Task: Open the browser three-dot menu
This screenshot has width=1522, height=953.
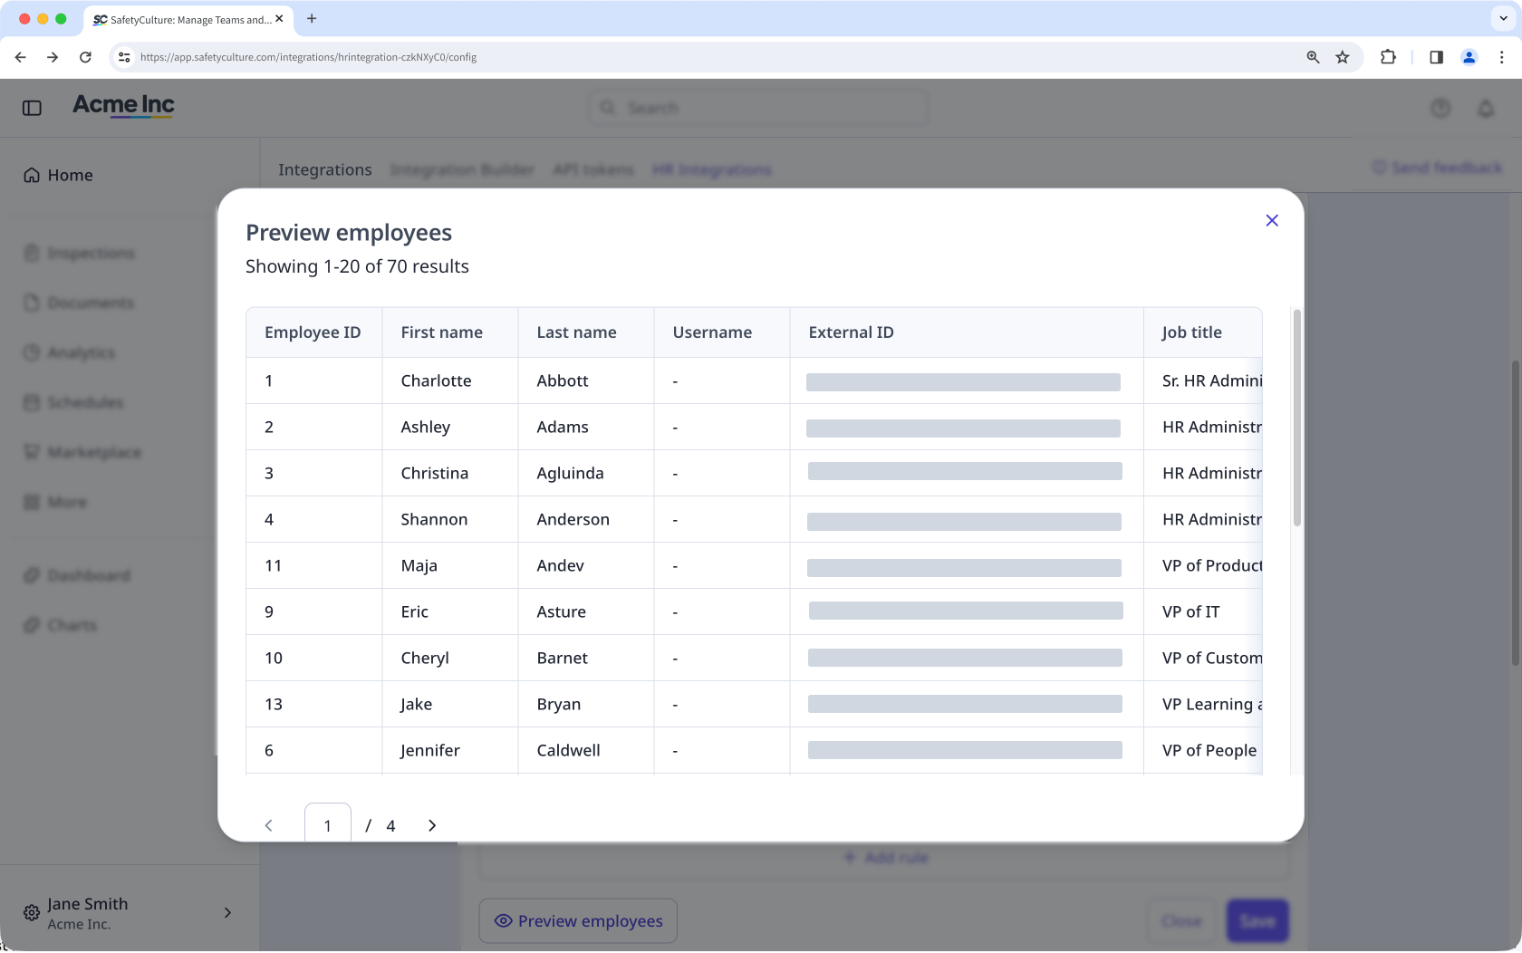Action: (x=1502, y=57)
